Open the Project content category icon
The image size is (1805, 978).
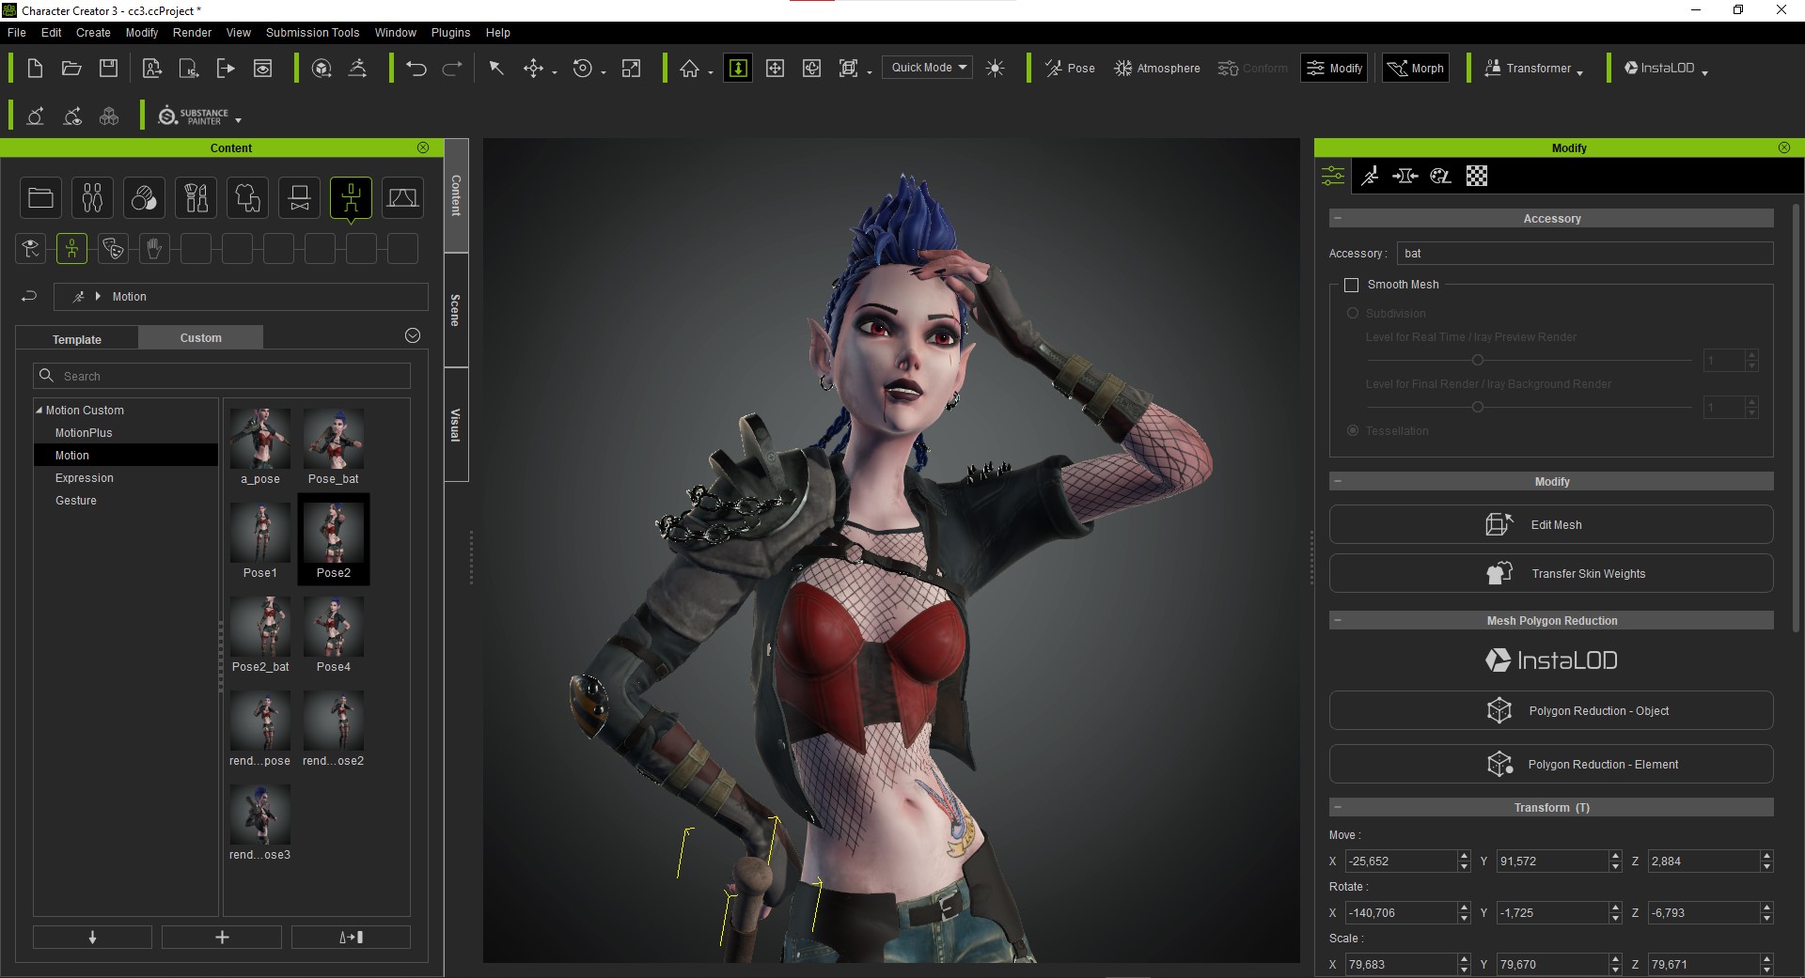40,197
